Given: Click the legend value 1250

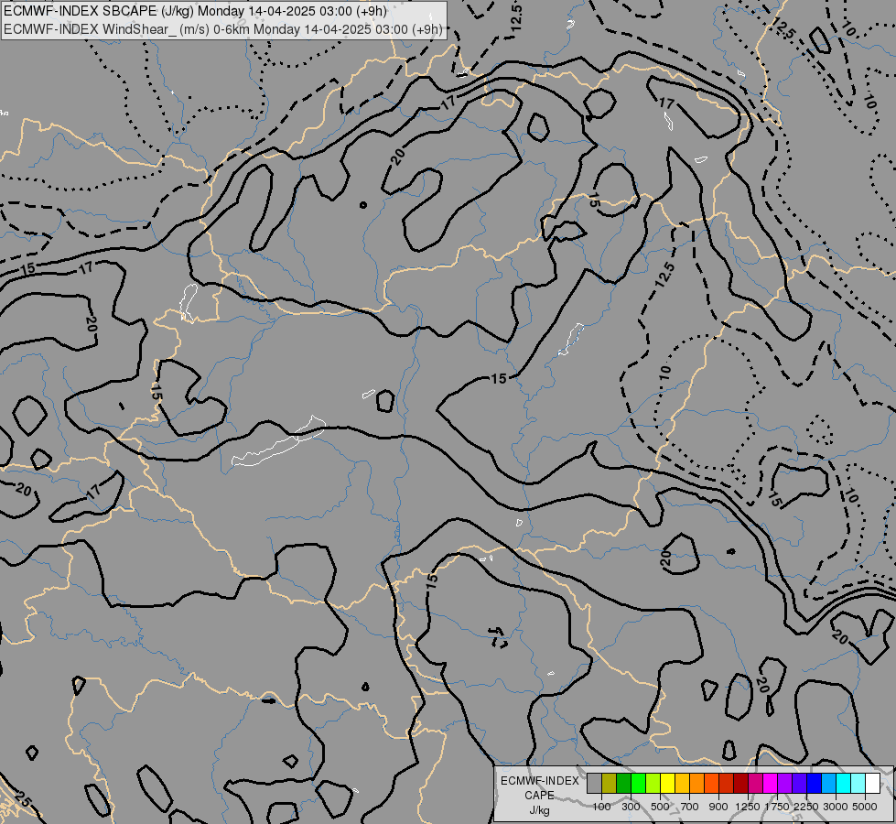Looking at the screenshot, I should tap(748, 807).
